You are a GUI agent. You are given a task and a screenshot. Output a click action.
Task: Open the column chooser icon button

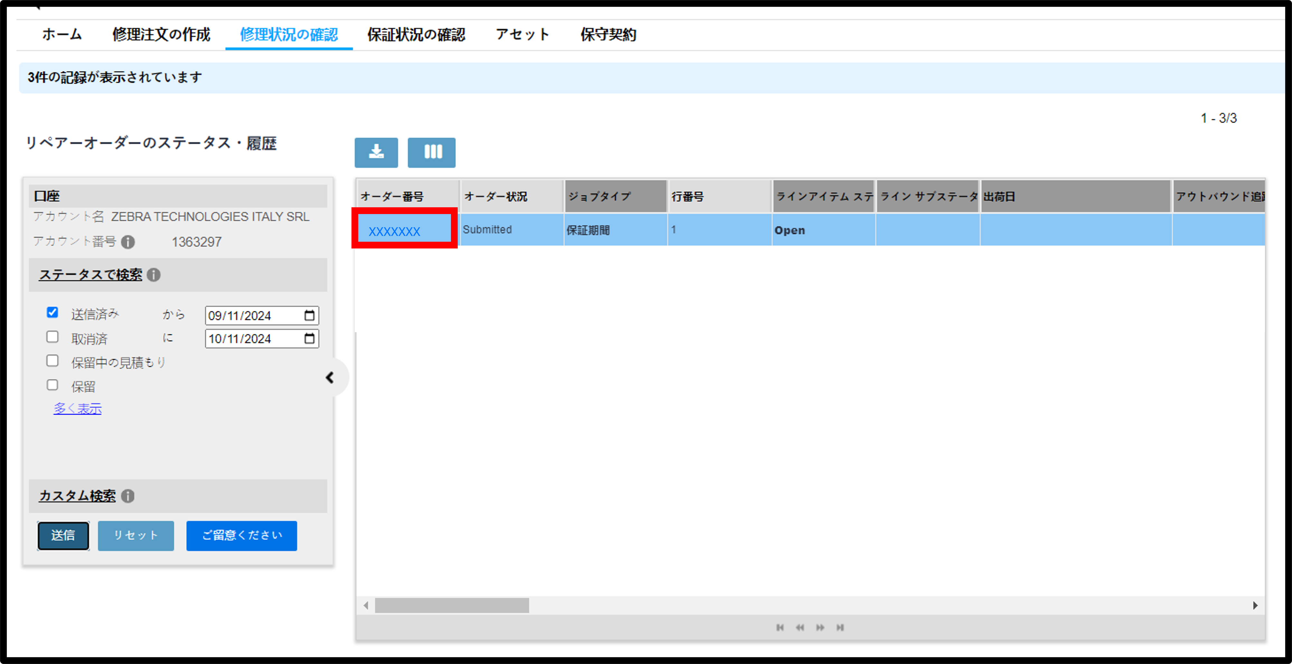tap(431, 153)
